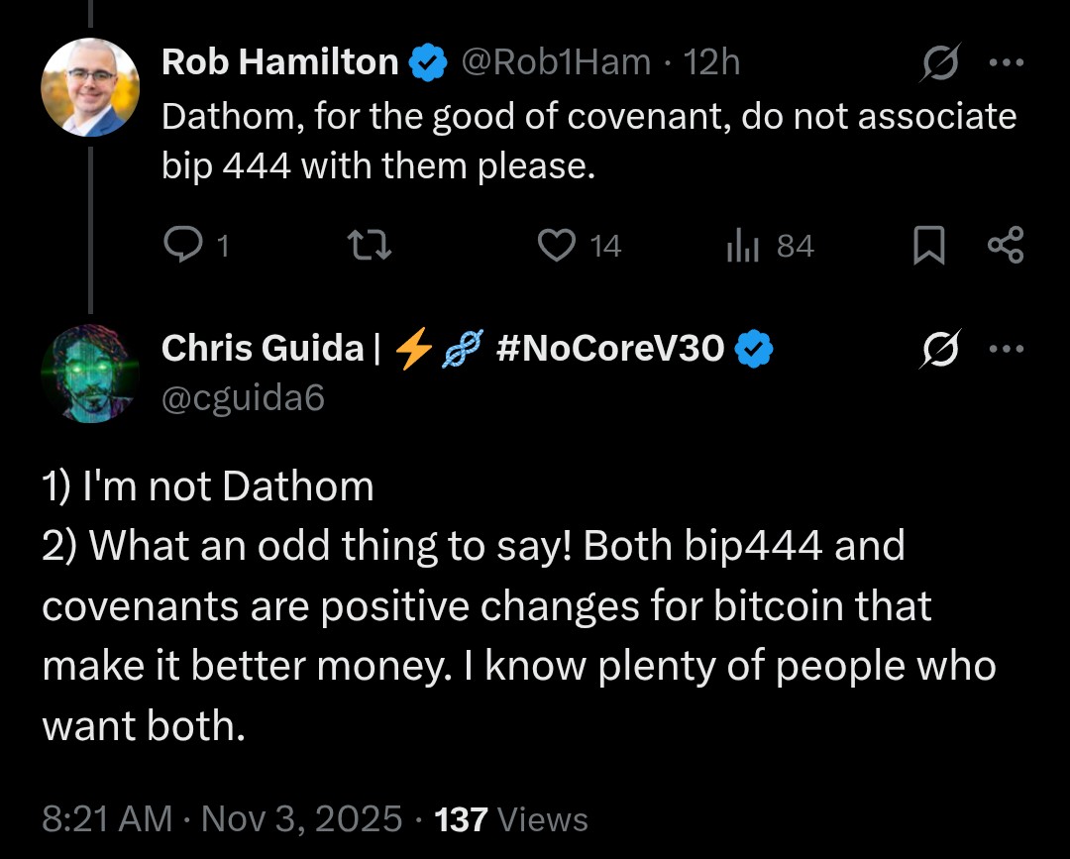Reply to Rob Hamilton's tweet
Image resolution: width=1070 pixels, height=859 pixels.
coord(182,246)
